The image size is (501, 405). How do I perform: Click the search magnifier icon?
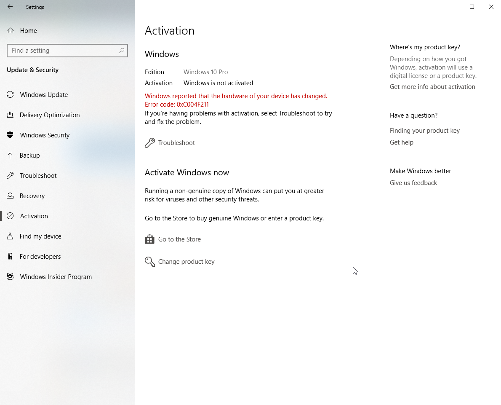(x=122, y=51)
